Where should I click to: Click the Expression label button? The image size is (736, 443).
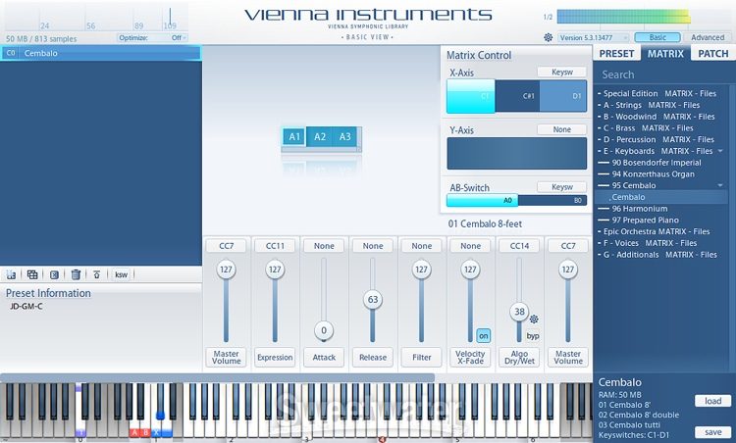click(275, 357)
